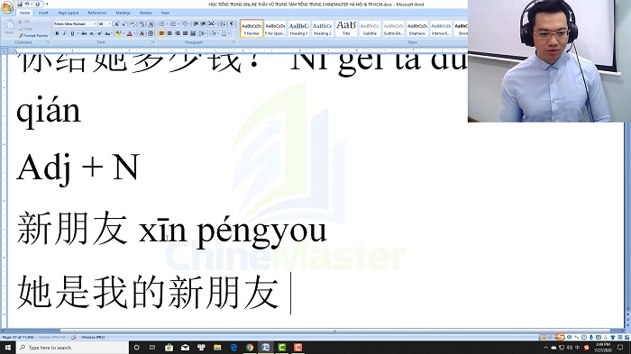
Task: Undo the last action
Action: pyautogui.click(x=27, y=4)
